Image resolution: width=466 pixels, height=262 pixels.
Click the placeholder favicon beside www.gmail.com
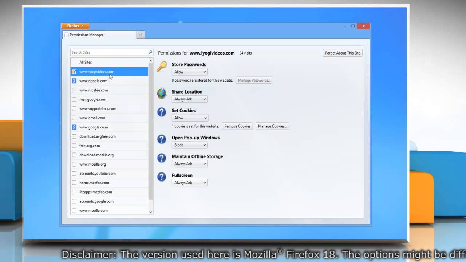point(74,118)
